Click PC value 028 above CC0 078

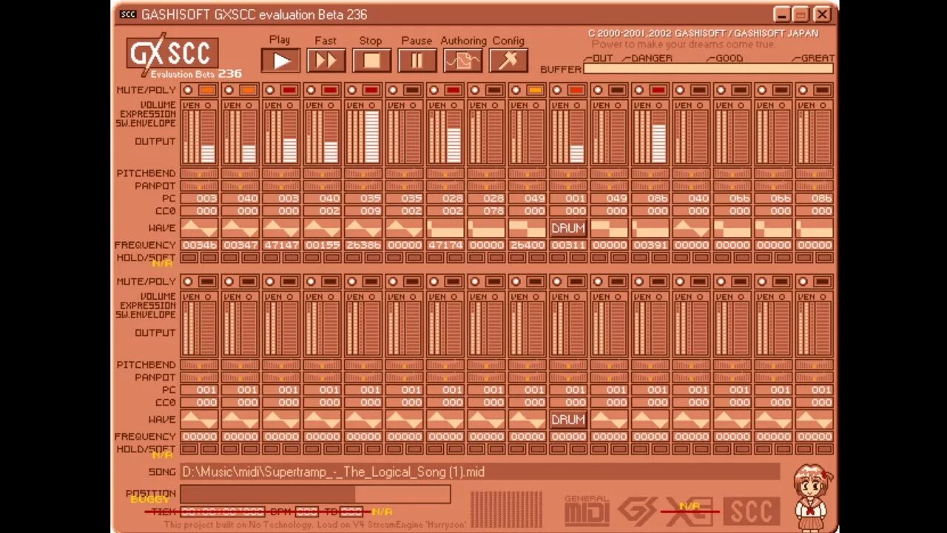pyautogui.click(x=486, y=199)
